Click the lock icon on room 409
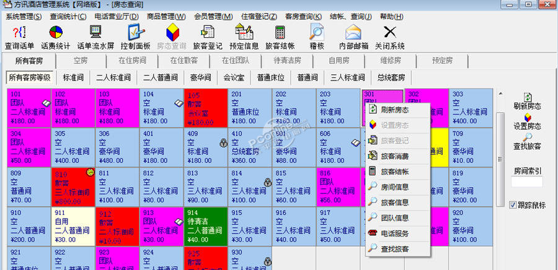The height and width of the screenshot is (270, 558). pyautogui.click(x=223, y=143)
